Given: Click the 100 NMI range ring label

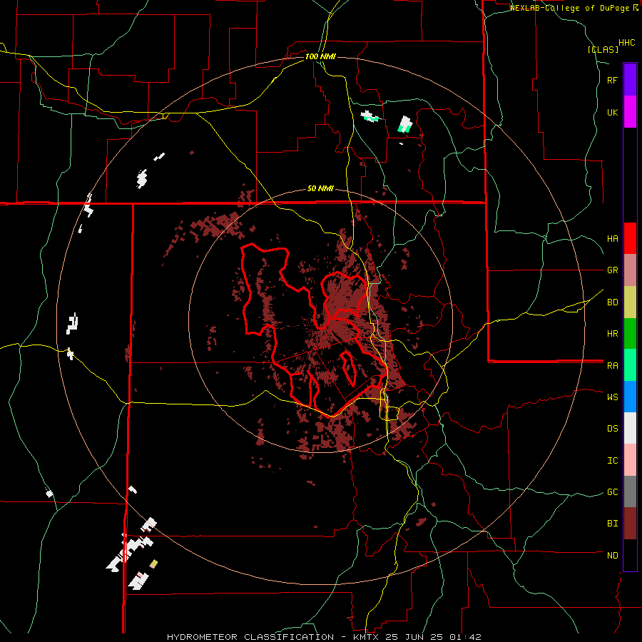Looking at the screenshot, I should (320, 56).
